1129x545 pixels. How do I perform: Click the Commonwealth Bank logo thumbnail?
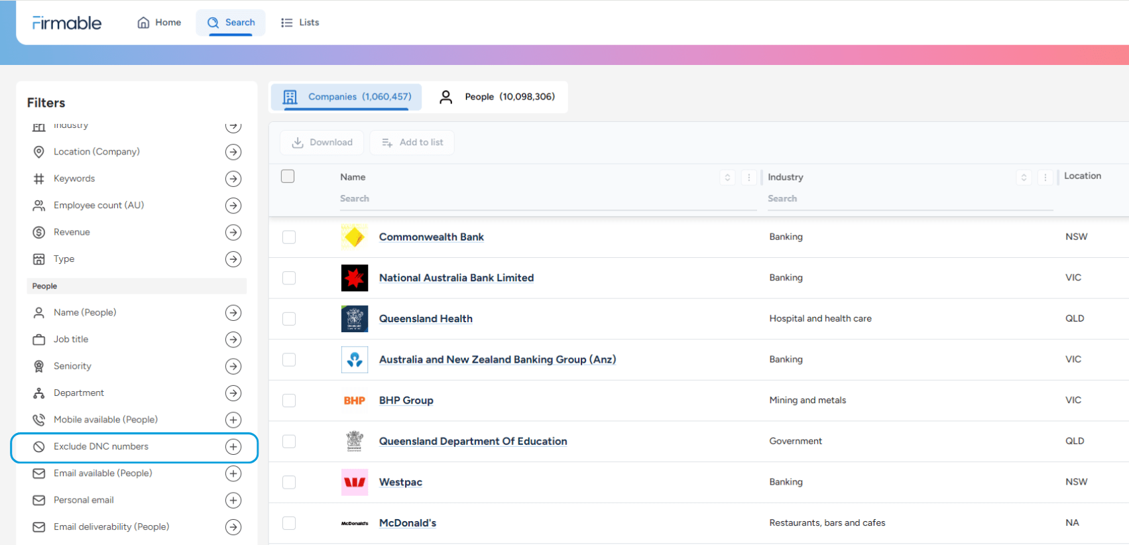pyautogui.click(x=355, y=237)
